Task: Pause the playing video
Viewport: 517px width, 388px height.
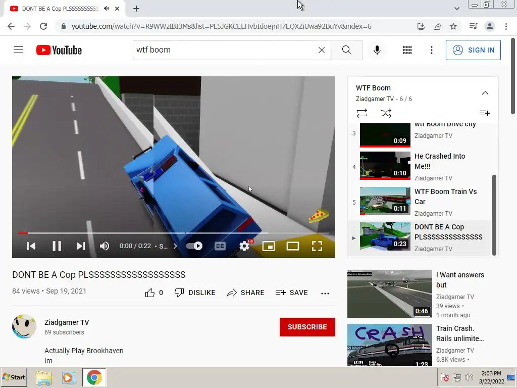Action: [57, 246]
